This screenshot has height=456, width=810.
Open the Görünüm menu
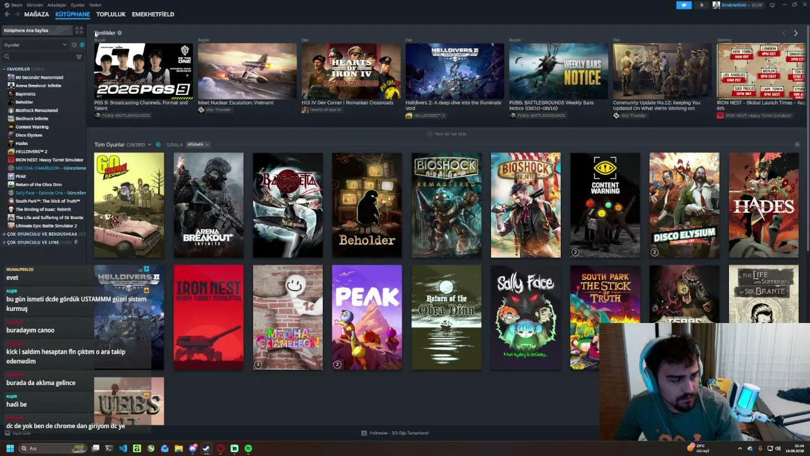click(x=35, y=4)
